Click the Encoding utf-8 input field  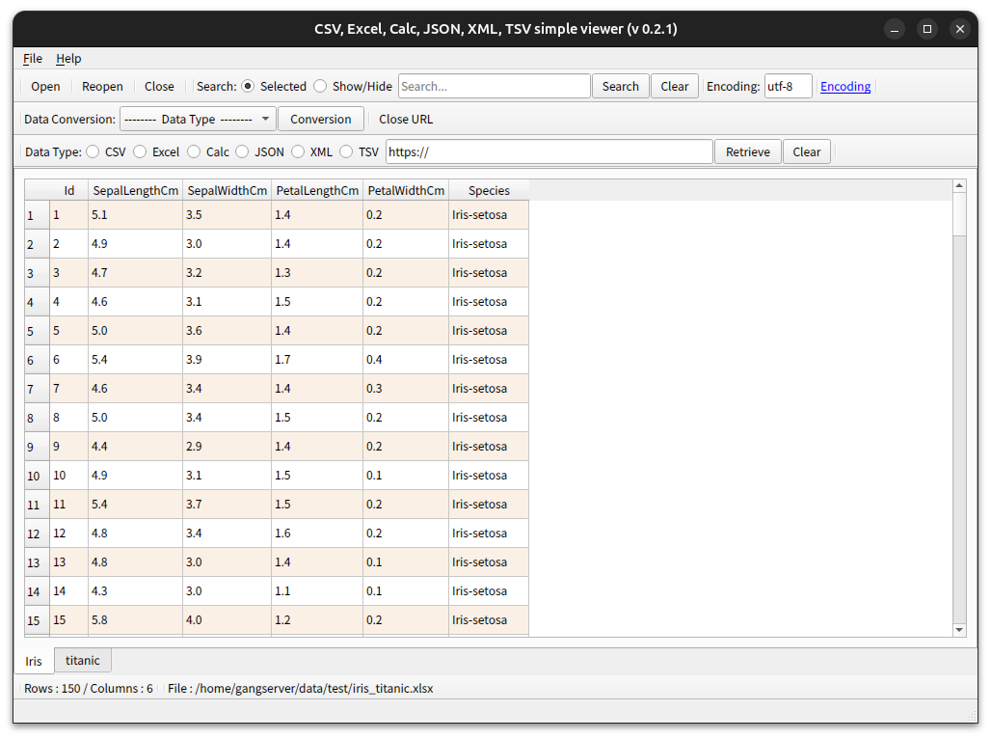tap(789, 86)
